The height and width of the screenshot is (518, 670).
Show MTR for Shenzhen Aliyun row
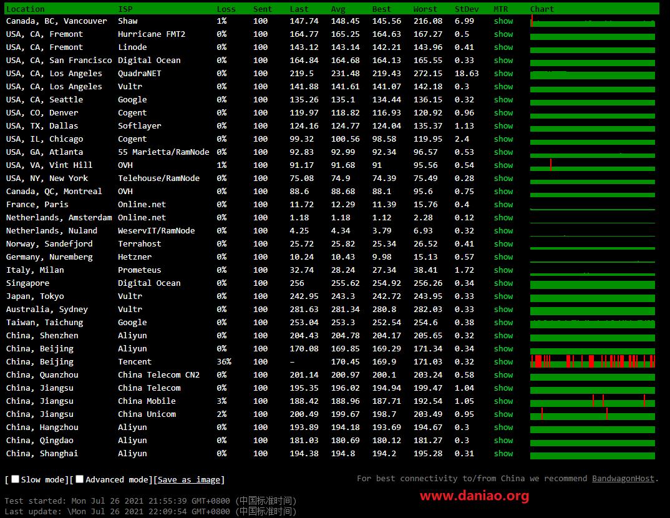pos(503,336)
